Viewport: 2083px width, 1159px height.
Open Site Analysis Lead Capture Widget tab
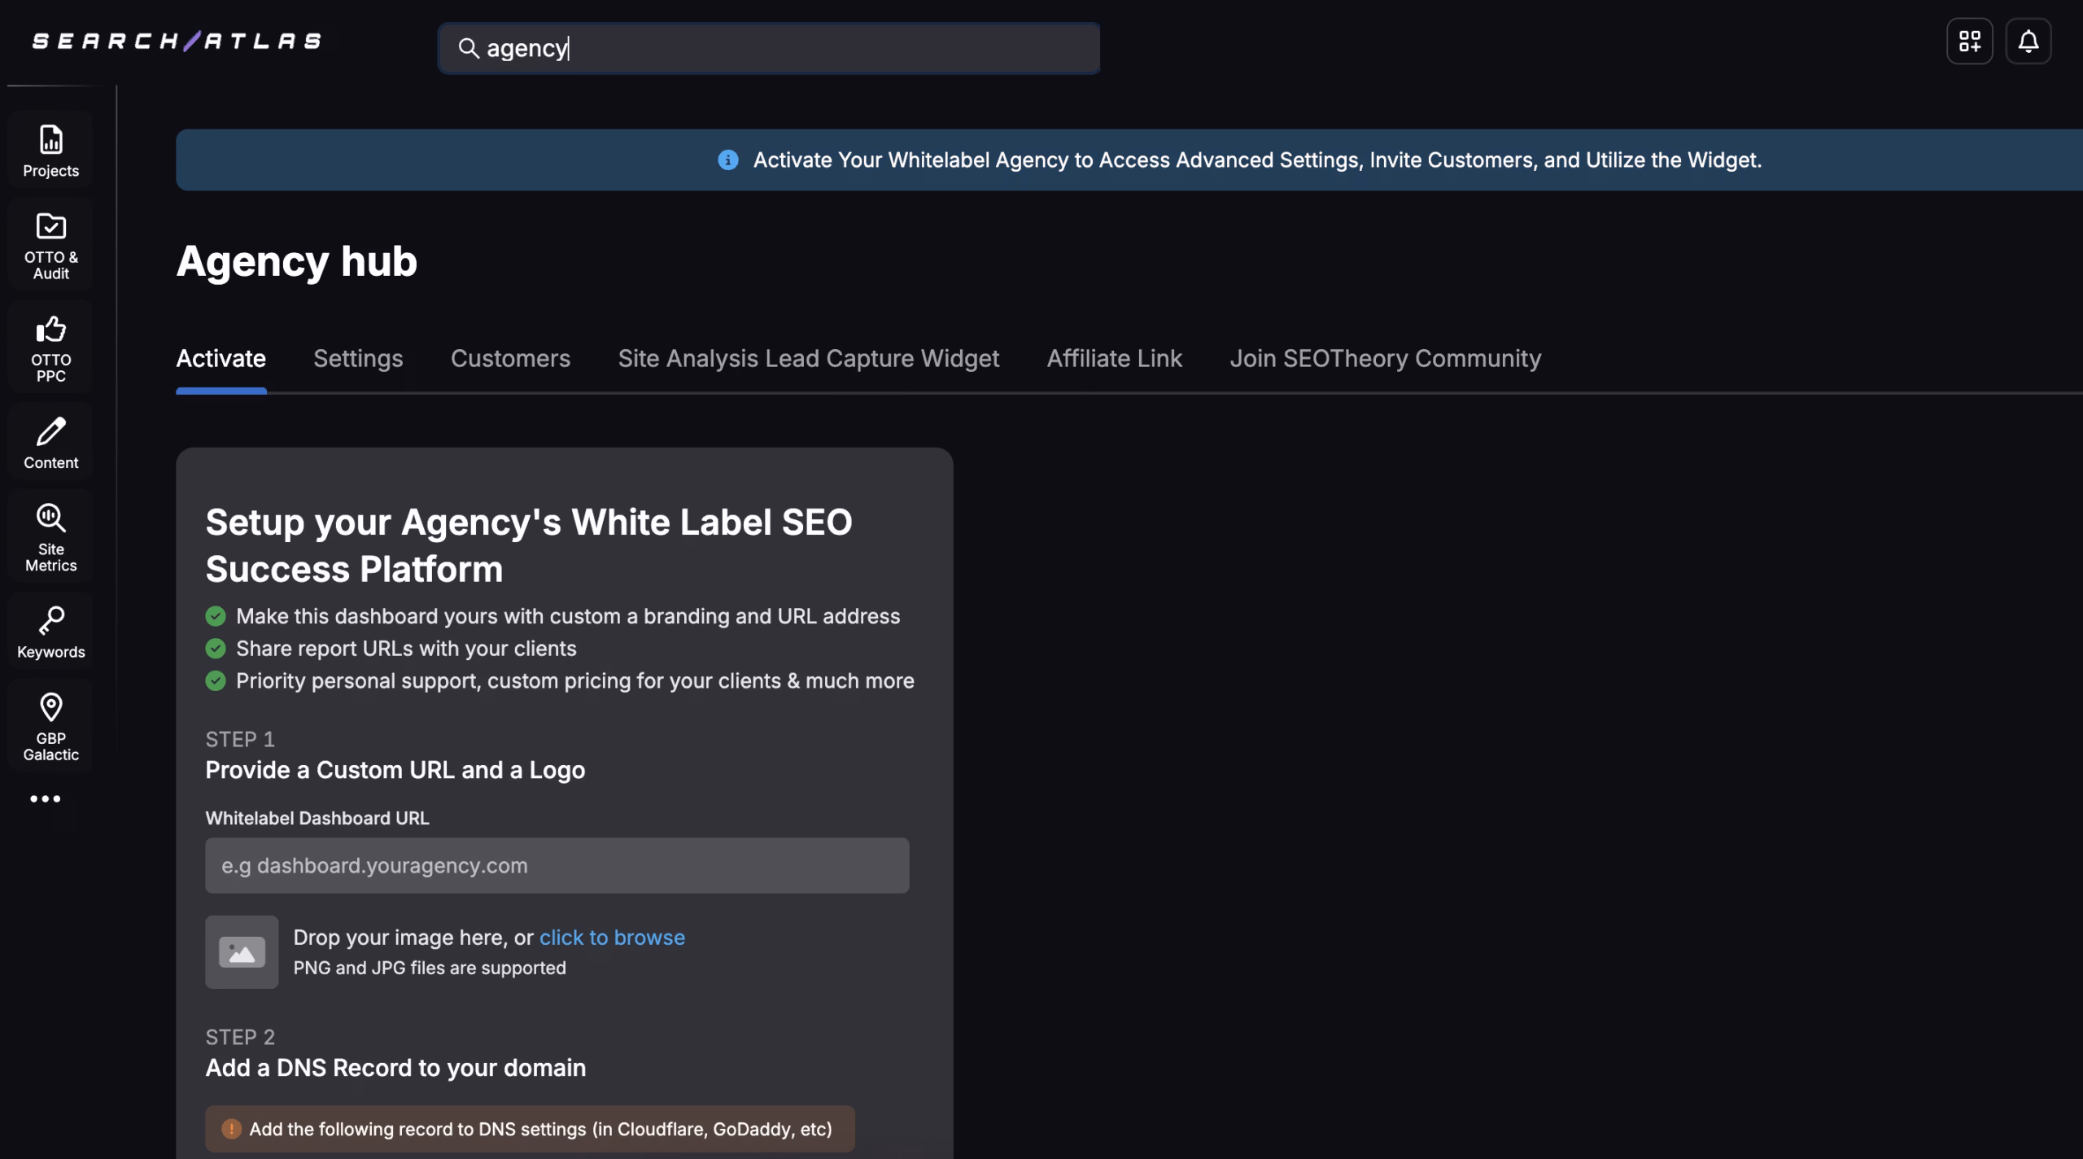808,359
